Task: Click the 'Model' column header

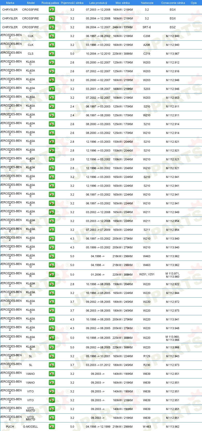Action: click(x=31, y=3)
